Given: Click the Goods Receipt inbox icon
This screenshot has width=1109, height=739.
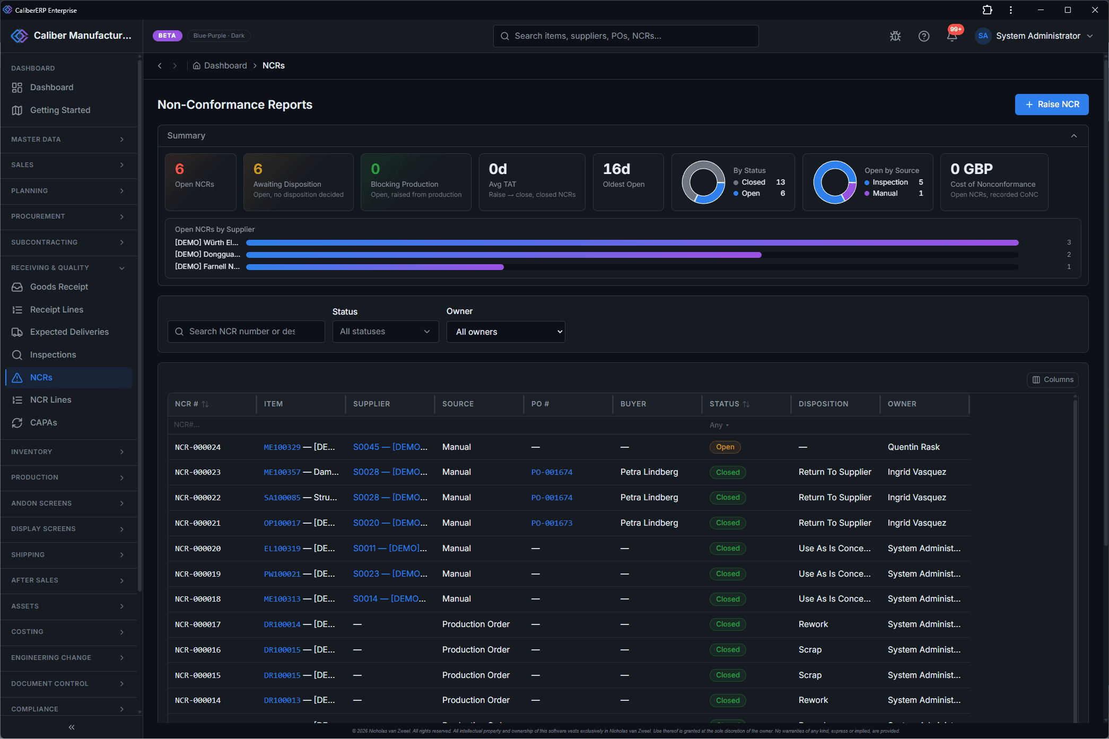Looking at the screenshot, I should (17, 287).
